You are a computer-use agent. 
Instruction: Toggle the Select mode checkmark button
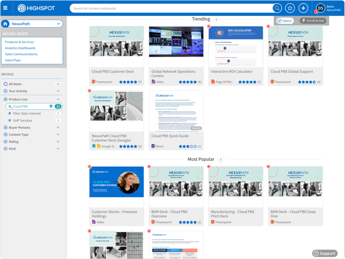point(284,21)
